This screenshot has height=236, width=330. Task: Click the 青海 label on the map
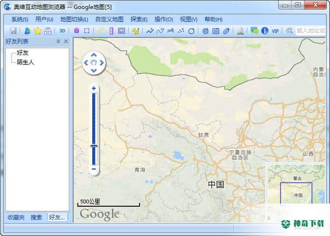tap(140, 169)
